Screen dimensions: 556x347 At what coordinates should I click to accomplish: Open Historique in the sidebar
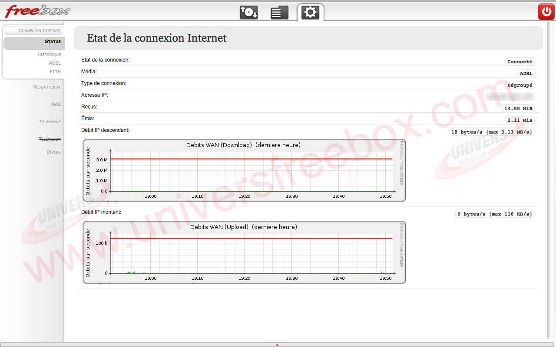pyautogui.click(x=49, y=55)
